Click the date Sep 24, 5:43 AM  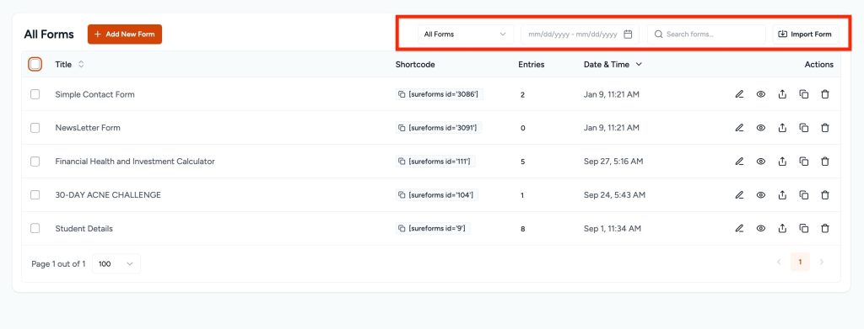614,195
